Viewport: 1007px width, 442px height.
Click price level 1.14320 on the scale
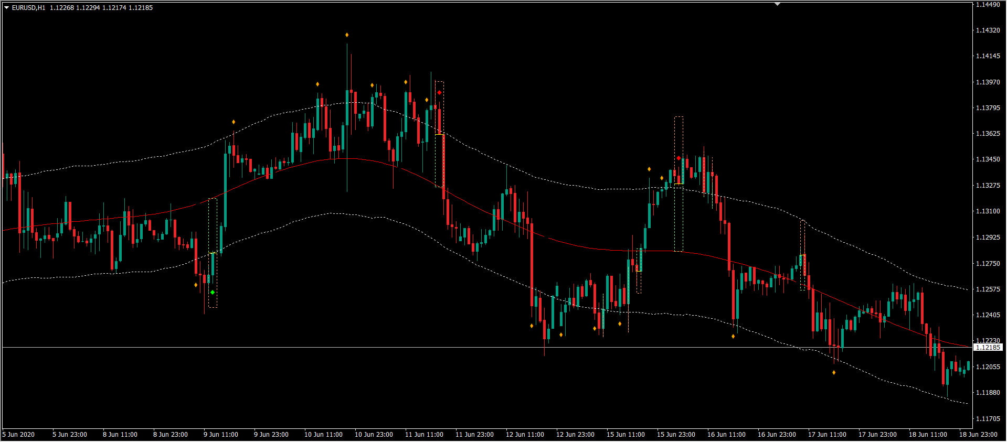[x=988, y=30]
